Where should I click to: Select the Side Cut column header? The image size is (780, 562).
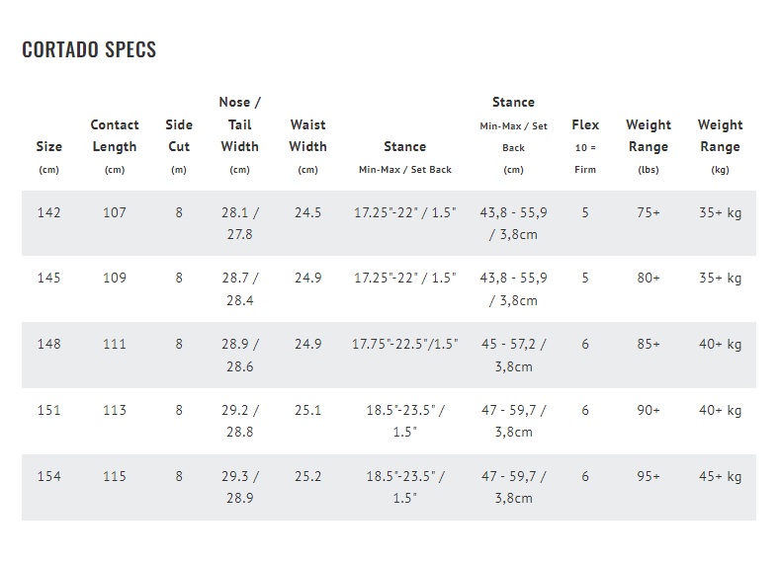coord(179,146)
